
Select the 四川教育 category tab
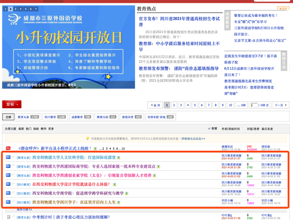point(55,117)
